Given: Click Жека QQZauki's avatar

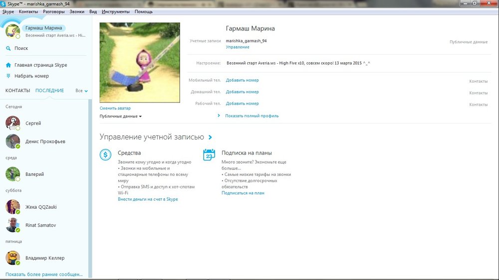Looking at the screenshot, I should click(13, 207).
